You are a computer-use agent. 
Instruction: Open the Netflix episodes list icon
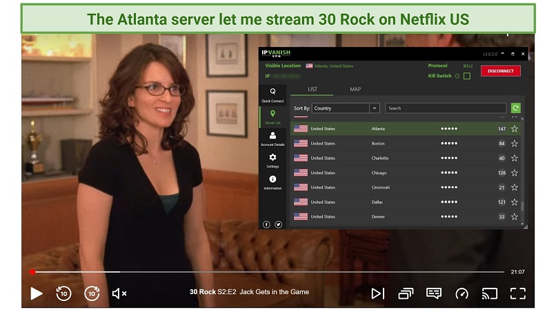[406, 293]
